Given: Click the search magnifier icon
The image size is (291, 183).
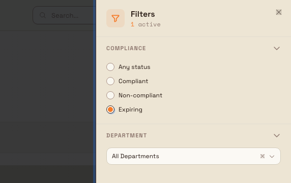Looking at the screenshot, I should pyautogui.click(x=43, y=15).
